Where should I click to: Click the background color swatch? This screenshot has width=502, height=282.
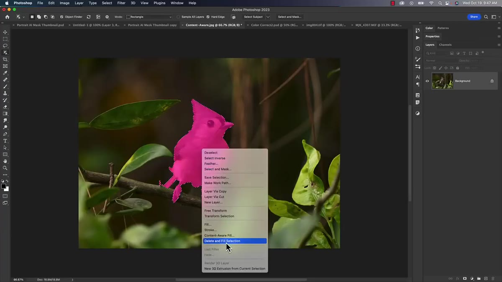tap(6, 189)
